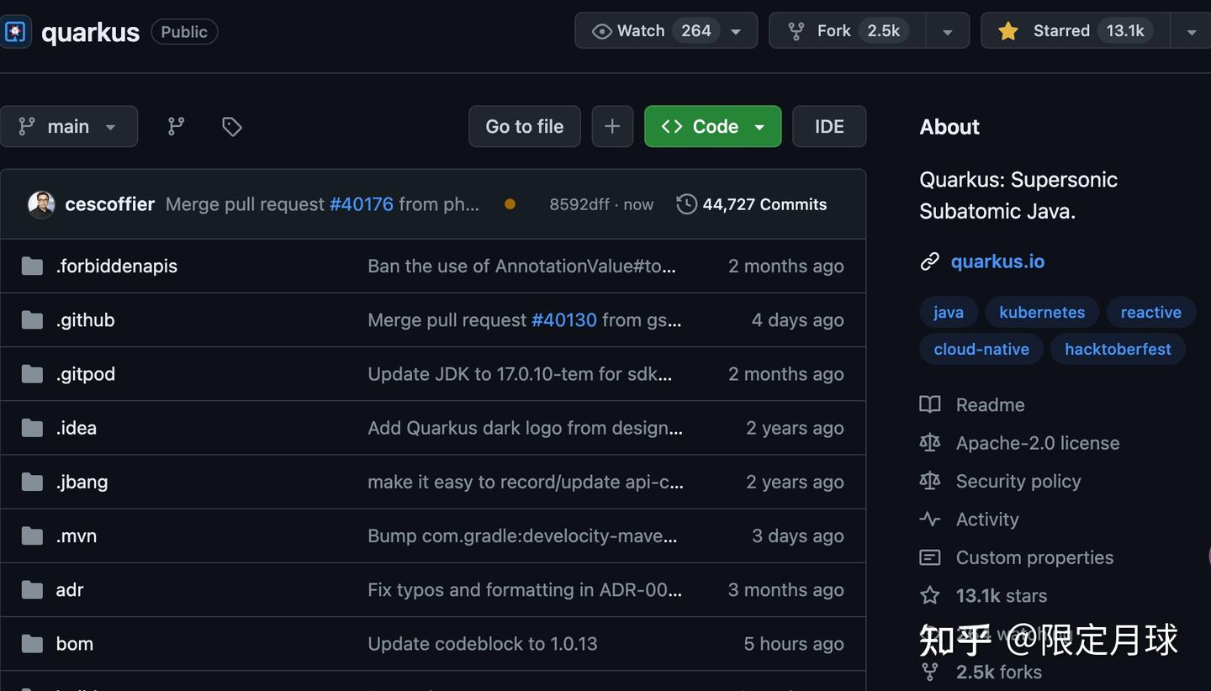Open the Activity link

pyautogui.click(x=987, y=520)
